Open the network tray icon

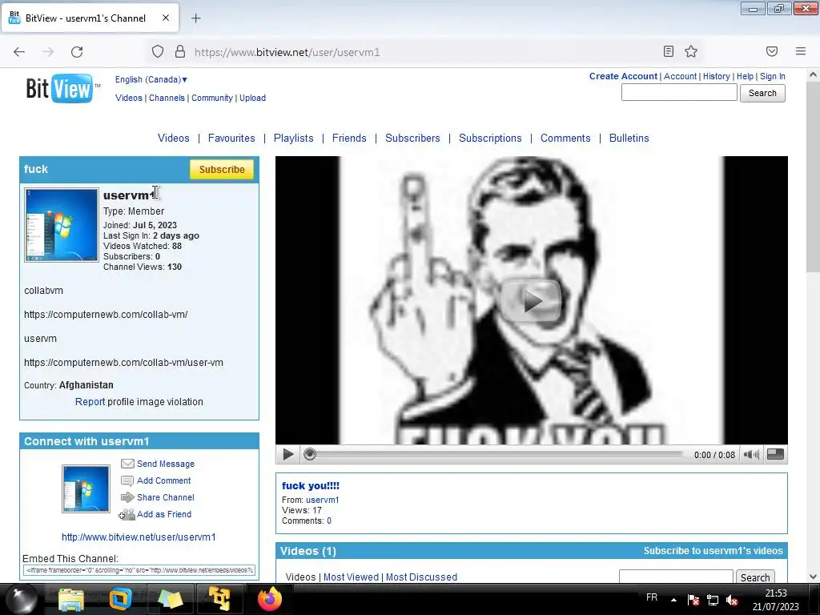(712, 600)
